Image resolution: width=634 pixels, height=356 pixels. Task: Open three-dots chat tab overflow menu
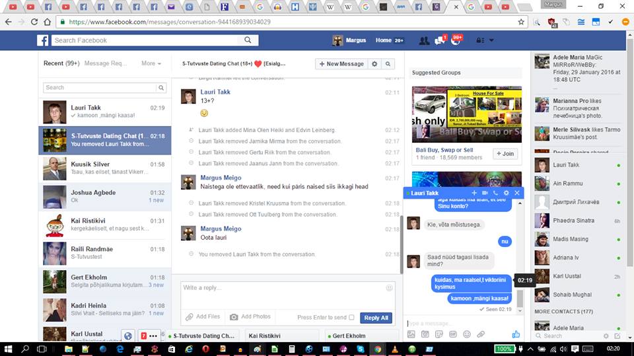point(153,336)
